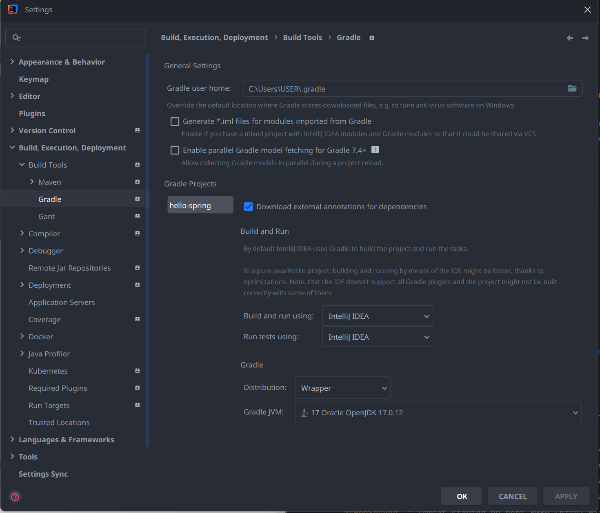Image resolution: width=600 pixels, height=513 pixels.
Task: Click the project icon on Kubernetes row
Action: 138,371
